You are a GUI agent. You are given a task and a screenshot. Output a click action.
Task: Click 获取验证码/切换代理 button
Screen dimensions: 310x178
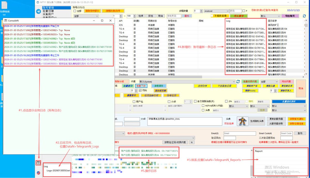(175, 142)
